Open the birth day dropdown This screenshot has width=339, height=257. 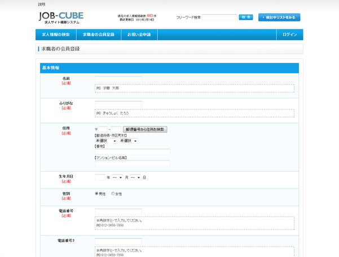point(135,177)
